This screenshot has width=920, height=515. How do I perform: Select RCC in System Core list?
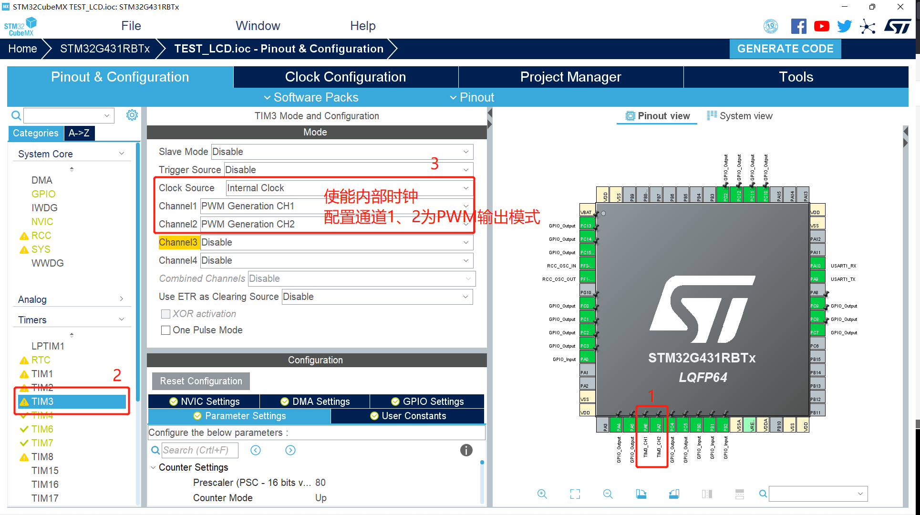tap(41, 236)
